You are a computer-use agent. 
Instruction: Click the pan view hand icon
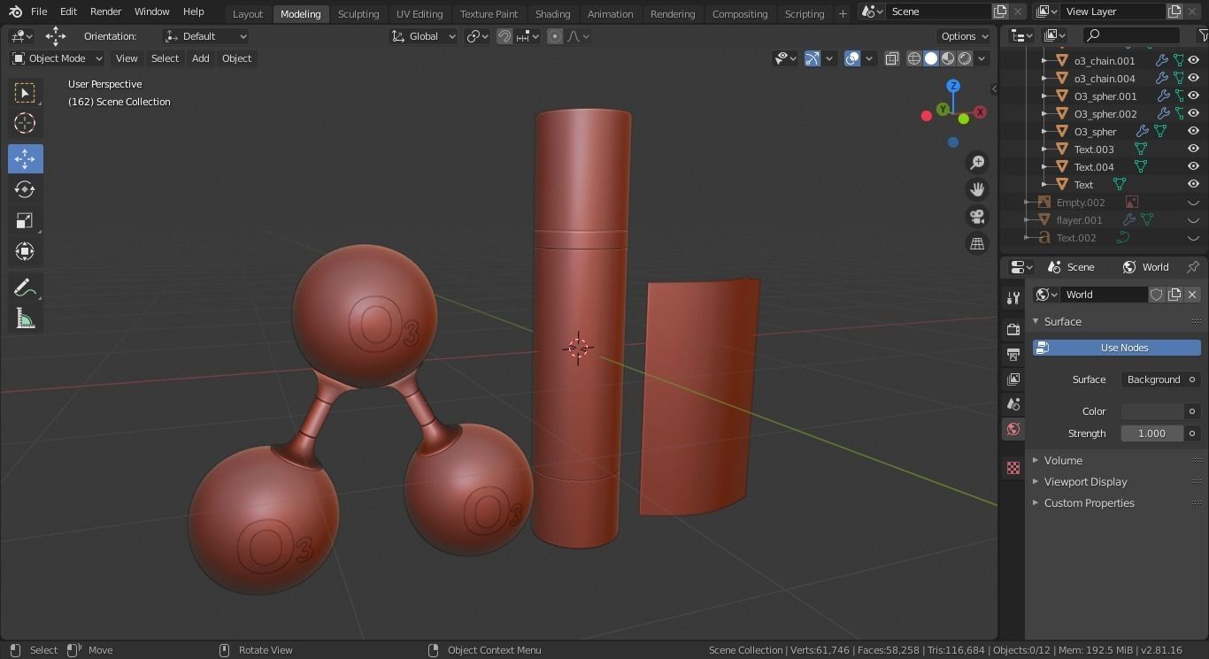(x=977, y=189)
